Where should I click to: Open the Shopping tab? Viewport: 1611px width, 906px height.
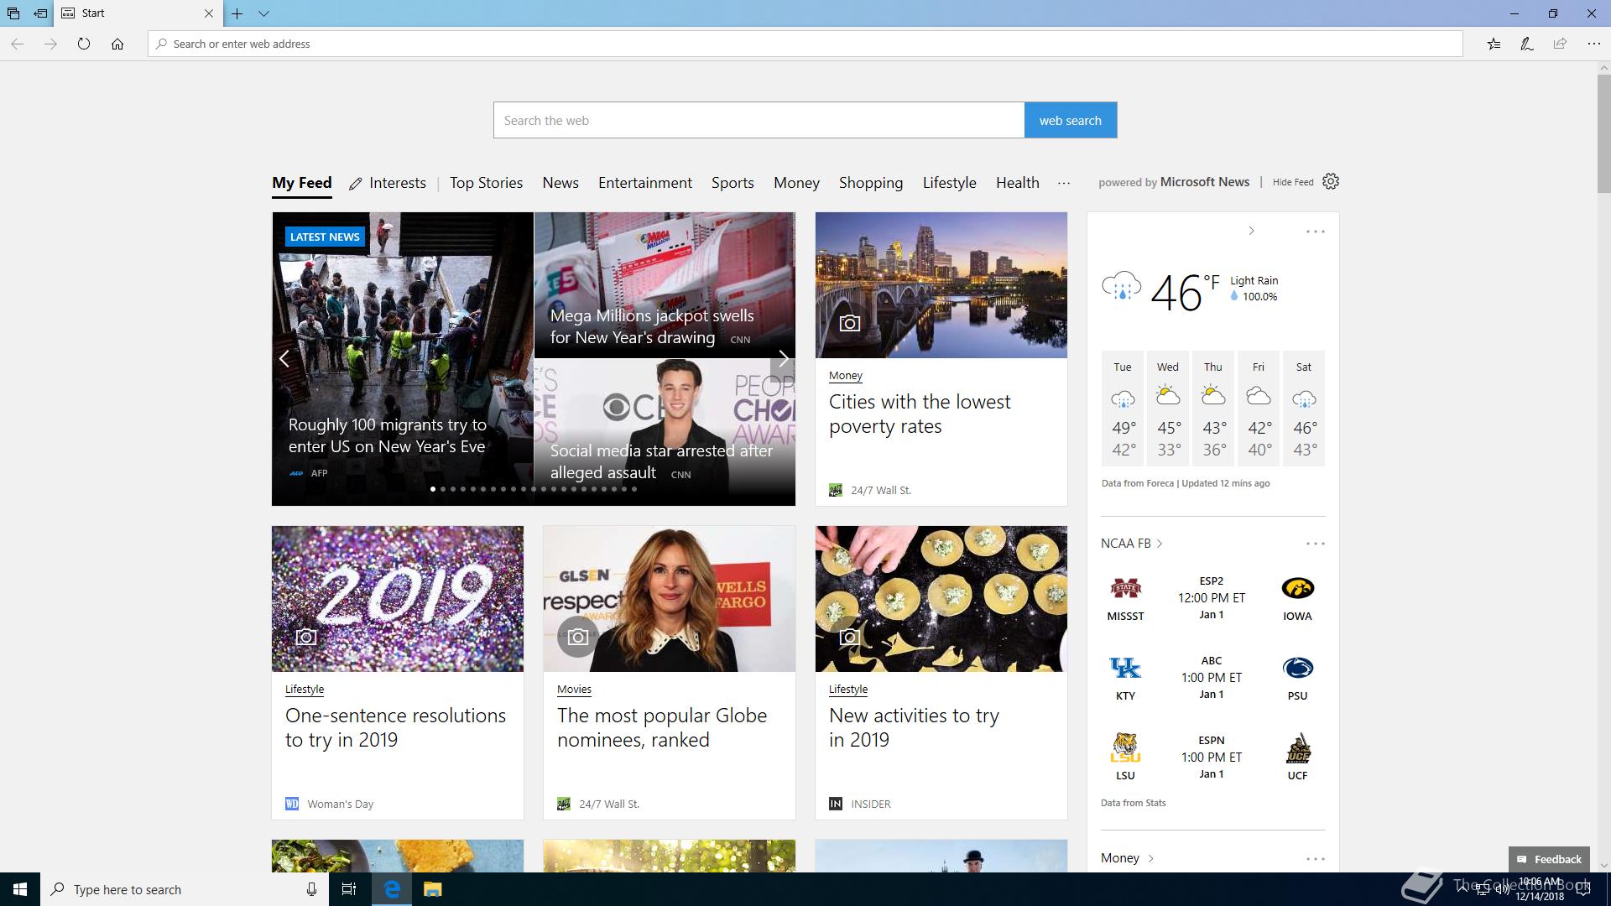point(871,183)
